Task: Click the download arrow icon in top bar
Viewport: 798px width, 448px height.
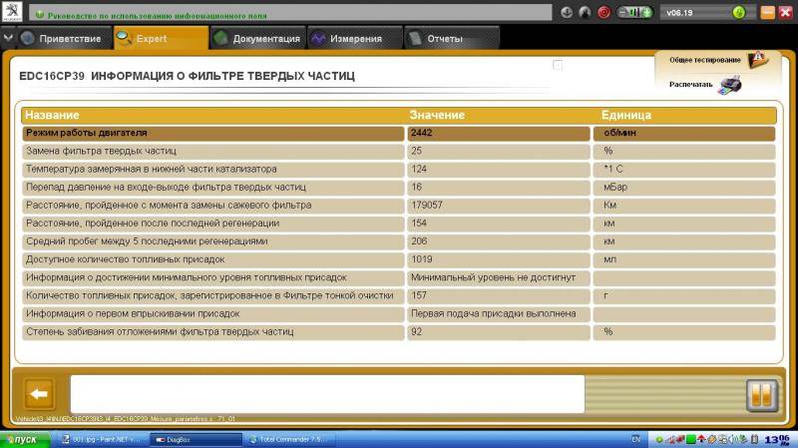Action: (x=568, y=13)
